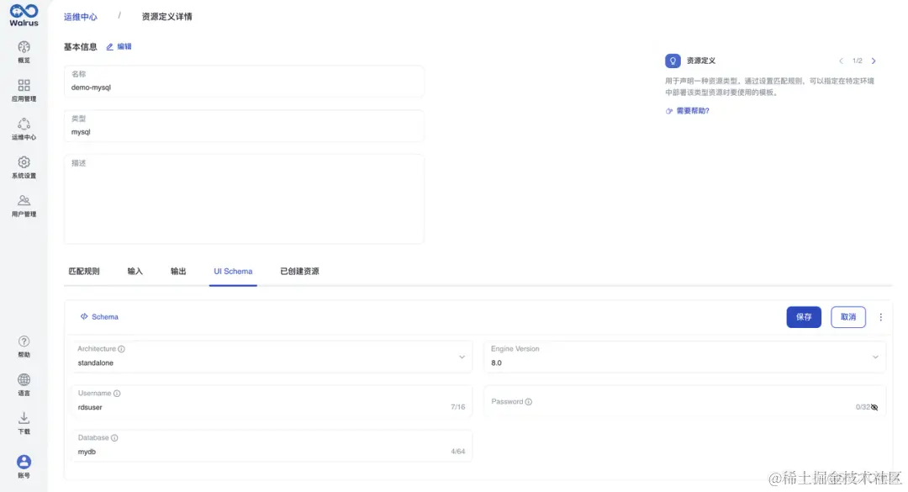Click the 名称 field with demo-mysql
The height and width of the screenshot is (492, 908).
coord(244,81)
